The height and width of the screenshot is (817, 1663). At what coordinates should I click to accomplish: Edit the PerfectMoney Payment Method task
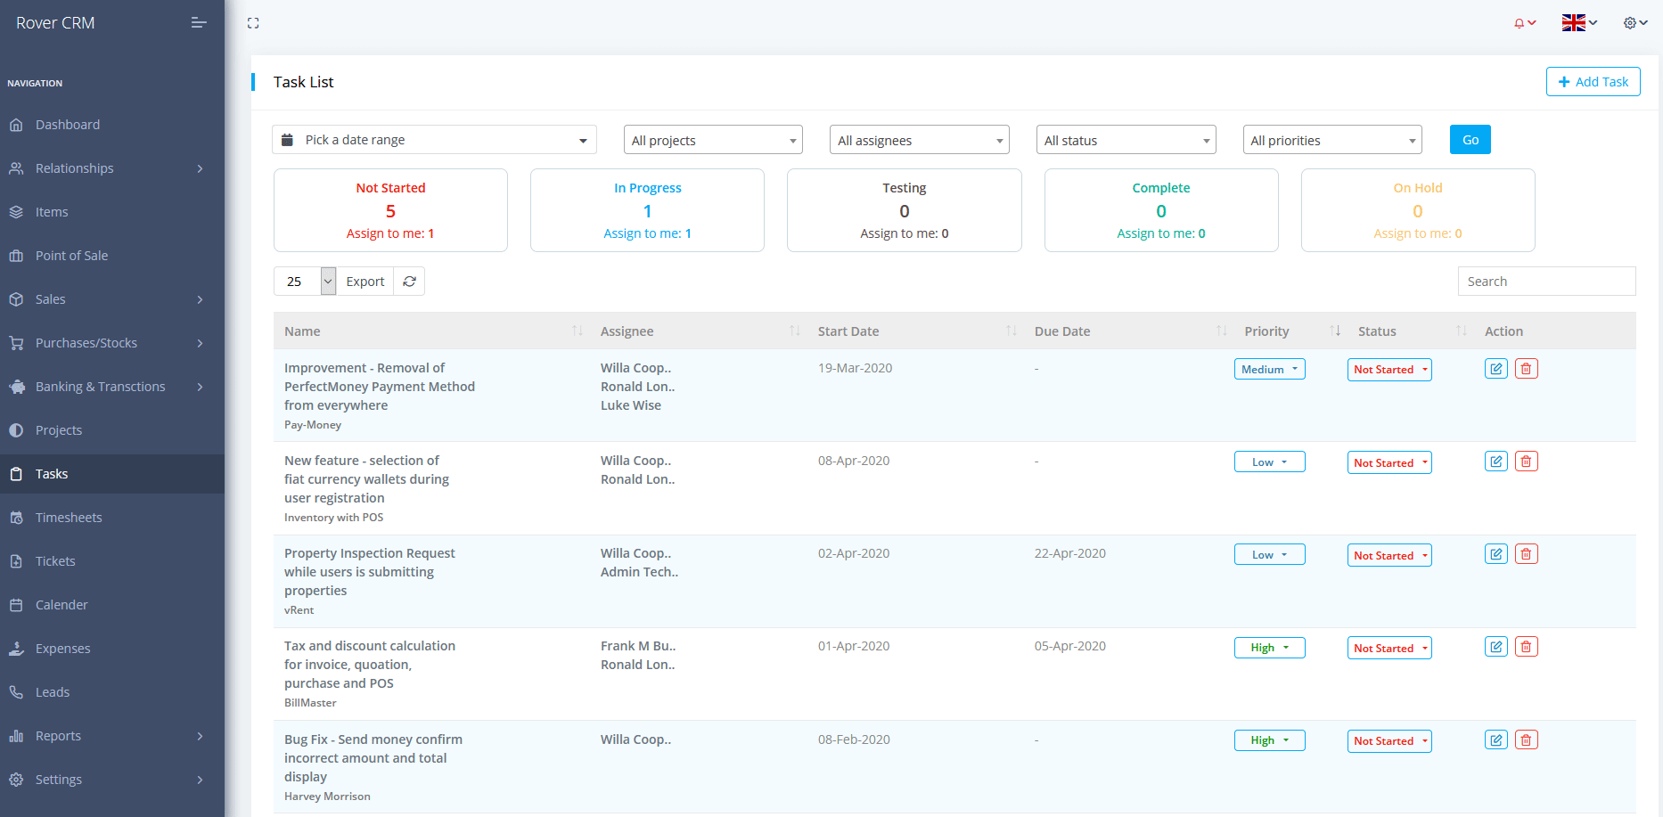click(x=1495, y=369)
